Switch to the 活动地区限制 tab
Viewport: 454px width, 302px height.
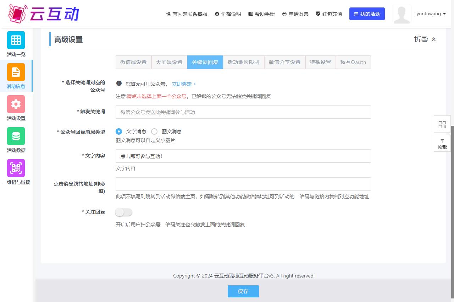pyautogui.click(x=243, y=62)
